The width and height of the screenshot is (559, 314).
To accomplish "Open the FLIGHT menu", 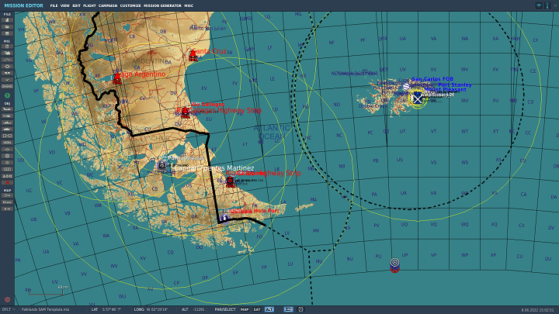I will [88, 5].
